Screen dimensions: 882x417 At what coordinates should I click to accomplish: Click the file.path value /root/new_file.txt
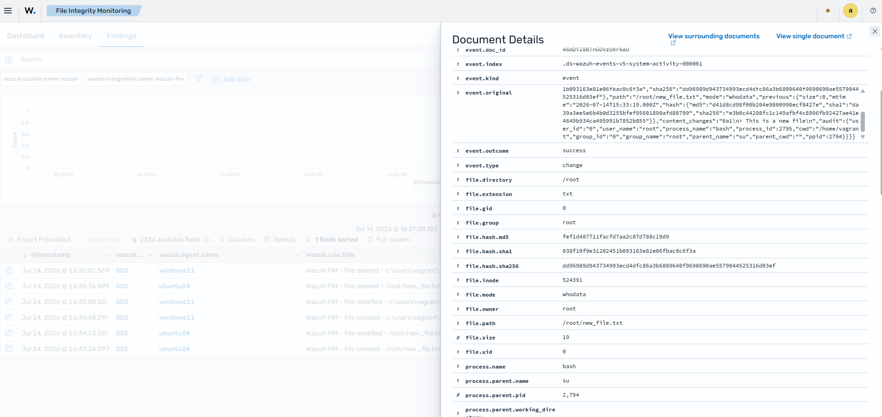tap(593, 323)
